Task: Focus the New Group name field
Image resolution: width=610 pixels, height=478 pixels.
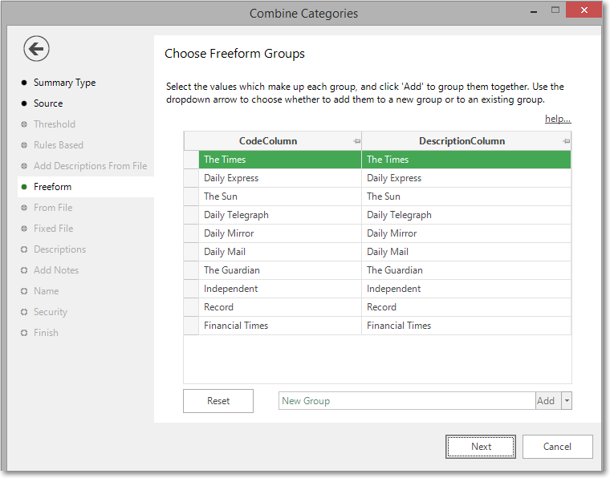Action: click(407, 401)
